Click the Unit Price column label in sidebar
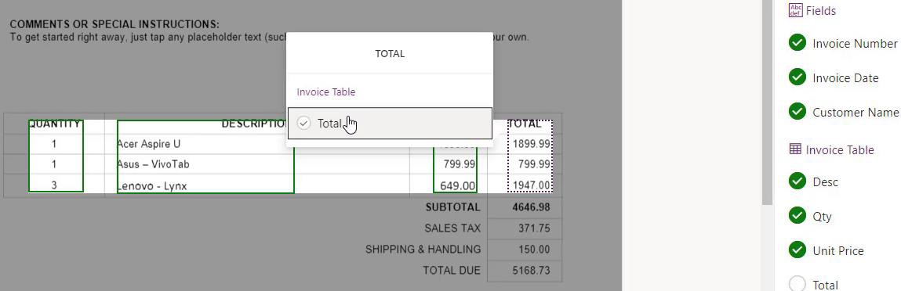The image size is (901, 291). [x=837, y=251]
